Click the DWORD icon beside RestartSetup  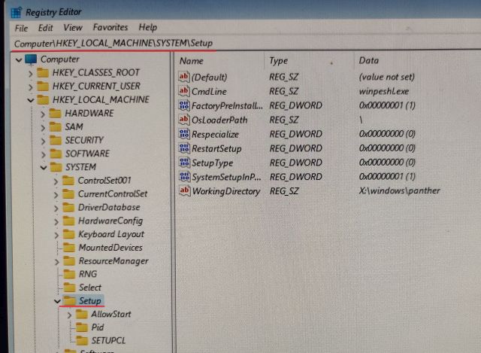(184, 148)
